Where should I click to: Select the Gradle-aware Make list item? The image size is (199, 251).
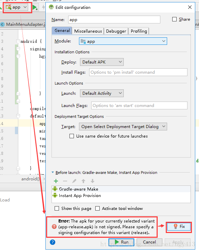pos(121,189)
